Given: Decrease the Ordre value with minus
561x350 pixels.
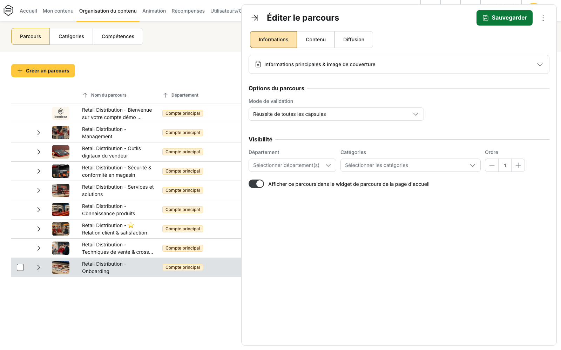Looking at the screenshot, I should click(492, 165).
